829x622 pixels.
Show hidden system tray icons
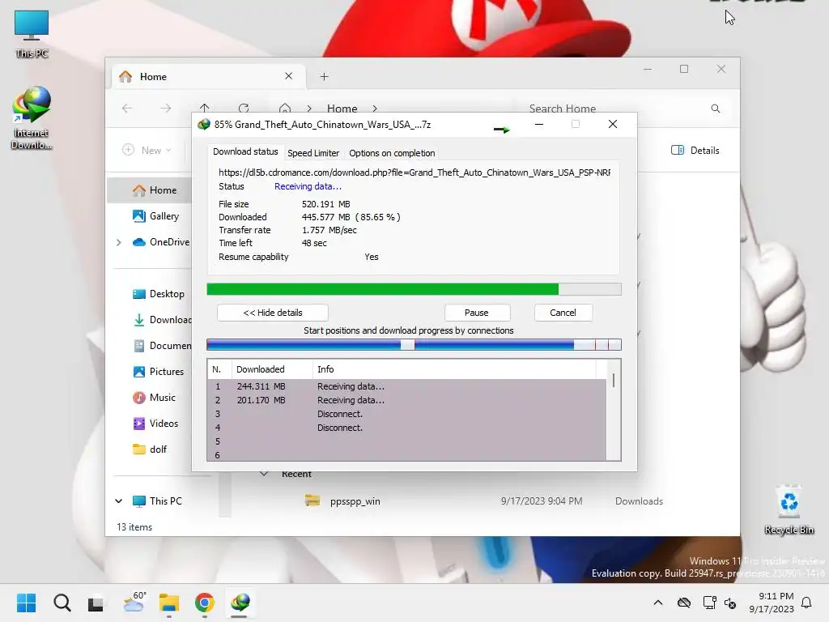[657, 603]
